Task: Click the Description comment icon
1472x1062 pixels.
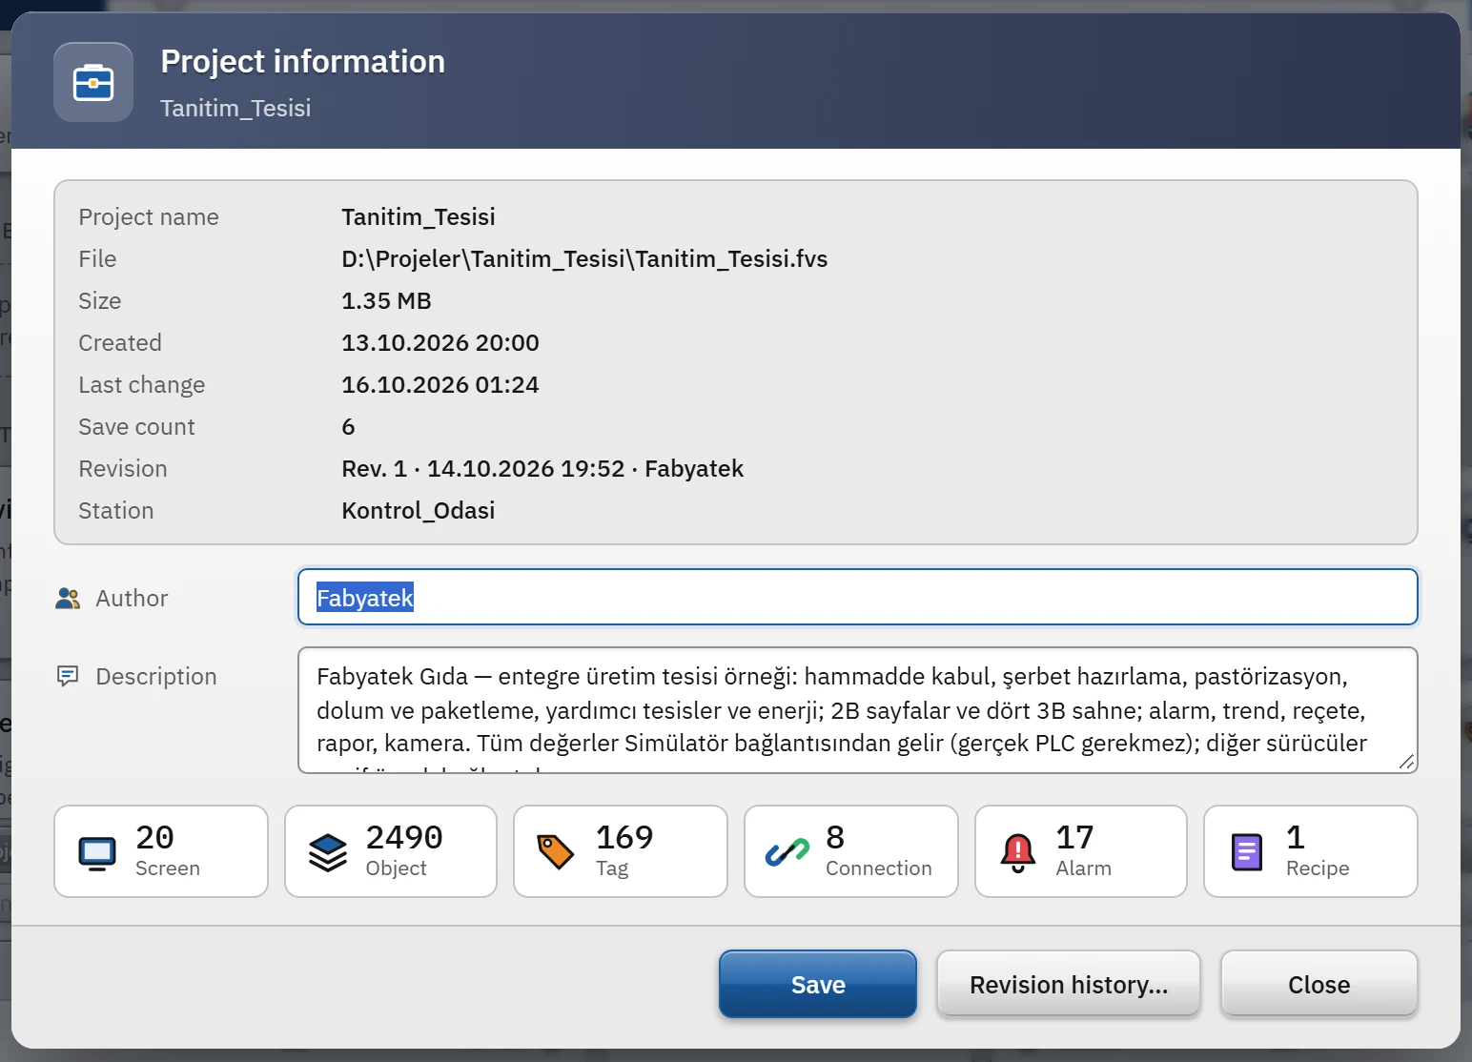Action: [68, 677]
